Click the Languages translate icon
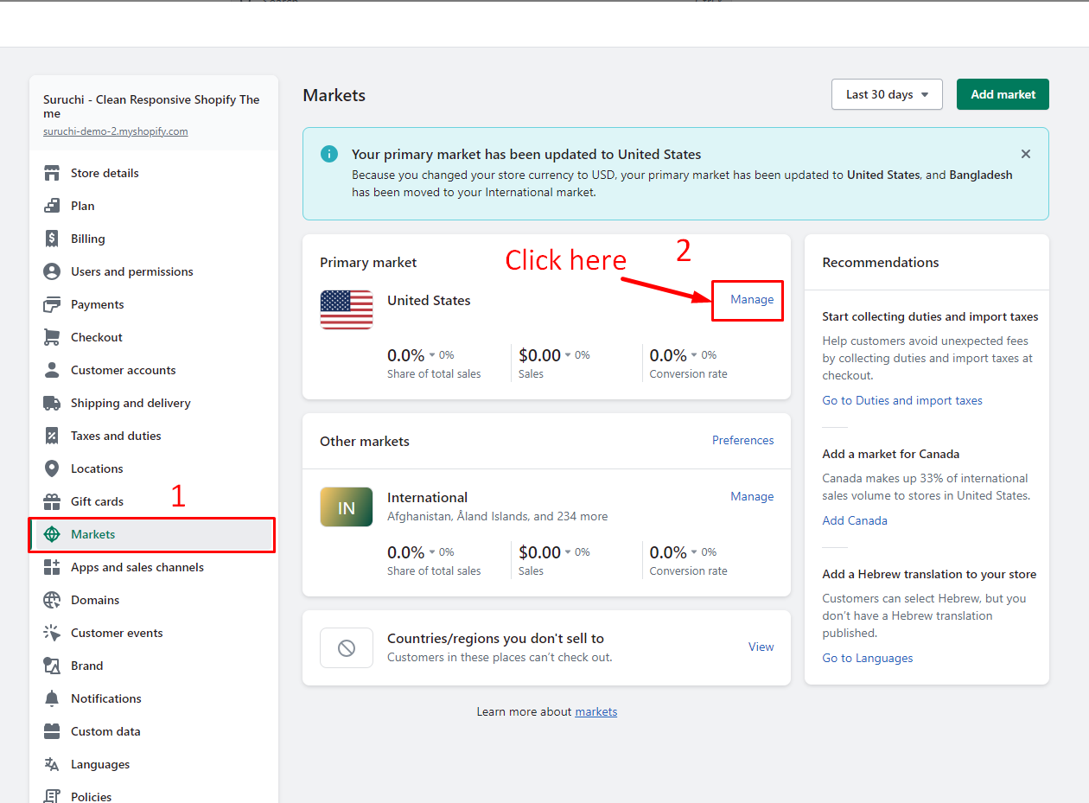The height and width of the screenshot is (803, 1089). pyautogui.click(x=52, y=764)
